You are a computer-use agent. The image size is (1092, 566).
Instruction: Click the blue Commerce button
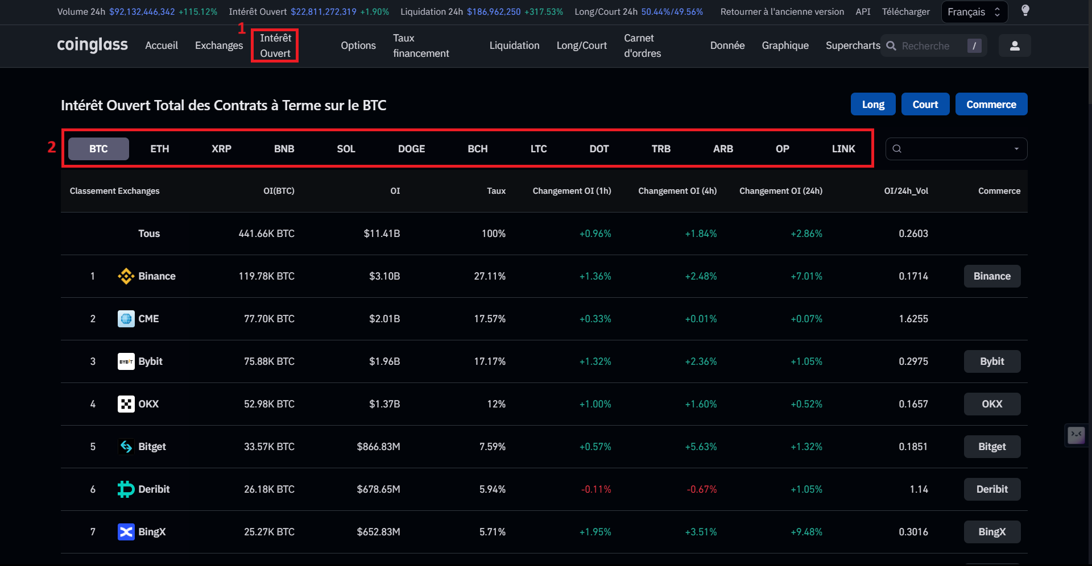[x=991, y=104]
